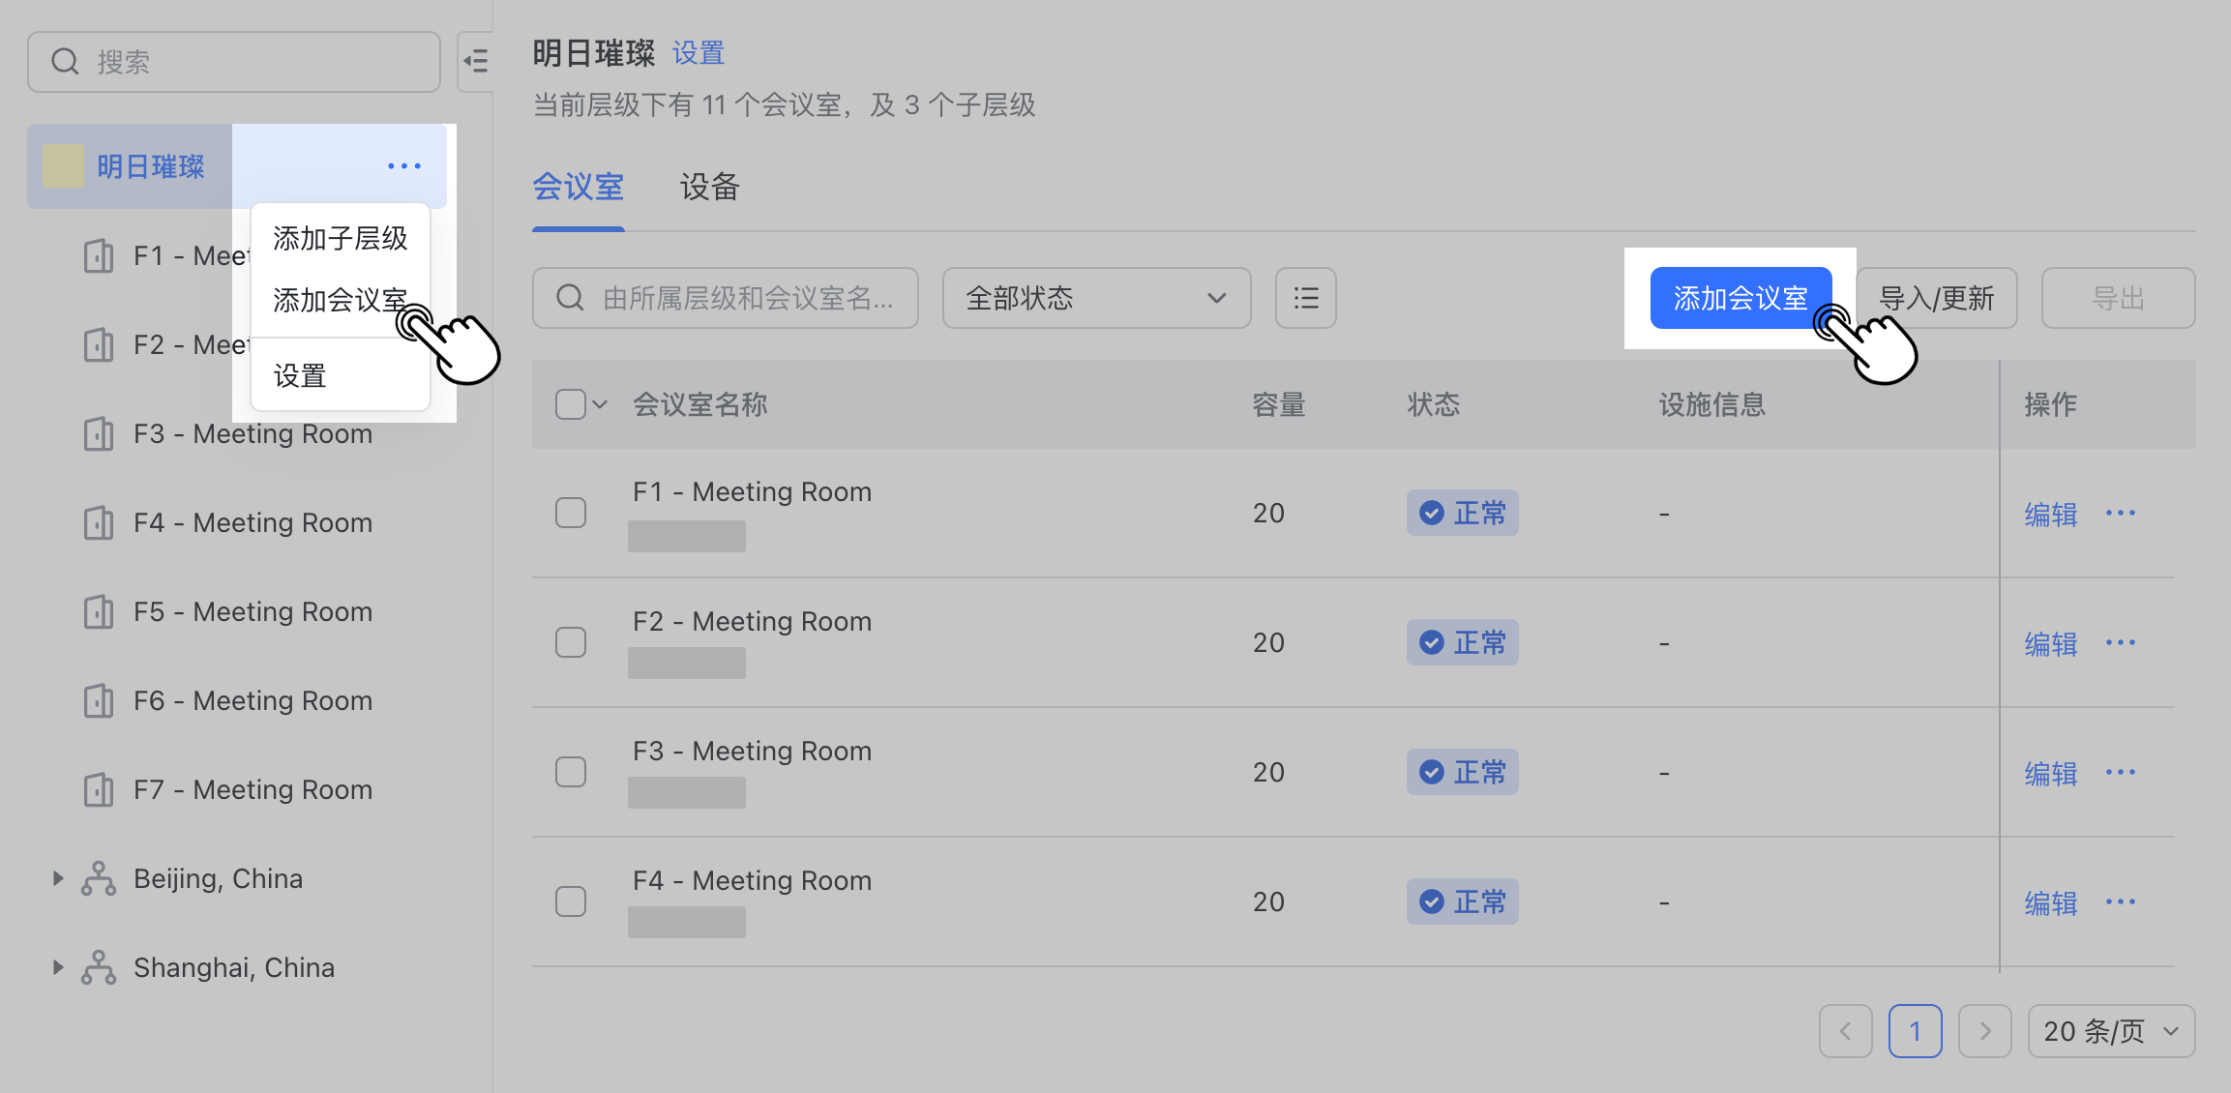2231x1093 pixels.
Task: Choose 添加子层级 from the context menu
Action: pyautogui.click(x=340, y=238)
